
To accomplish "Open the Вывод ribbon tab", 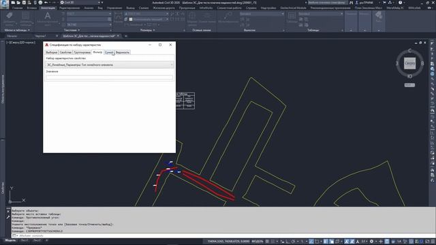I will (130, 8).
